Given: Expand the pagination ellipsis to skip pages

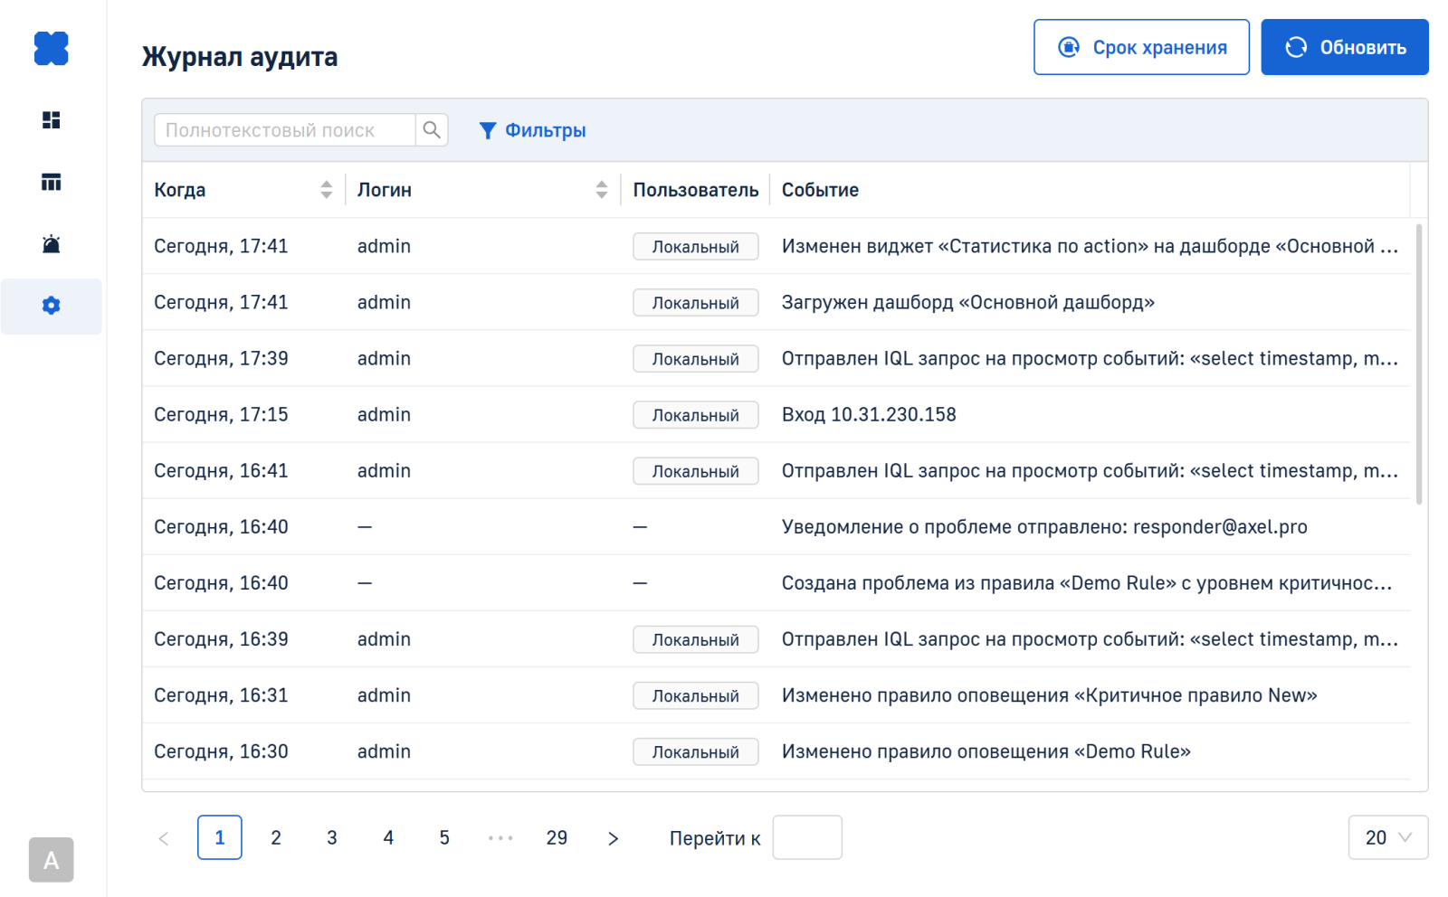Looking at the screenshot, I should (x=500, y=838).
